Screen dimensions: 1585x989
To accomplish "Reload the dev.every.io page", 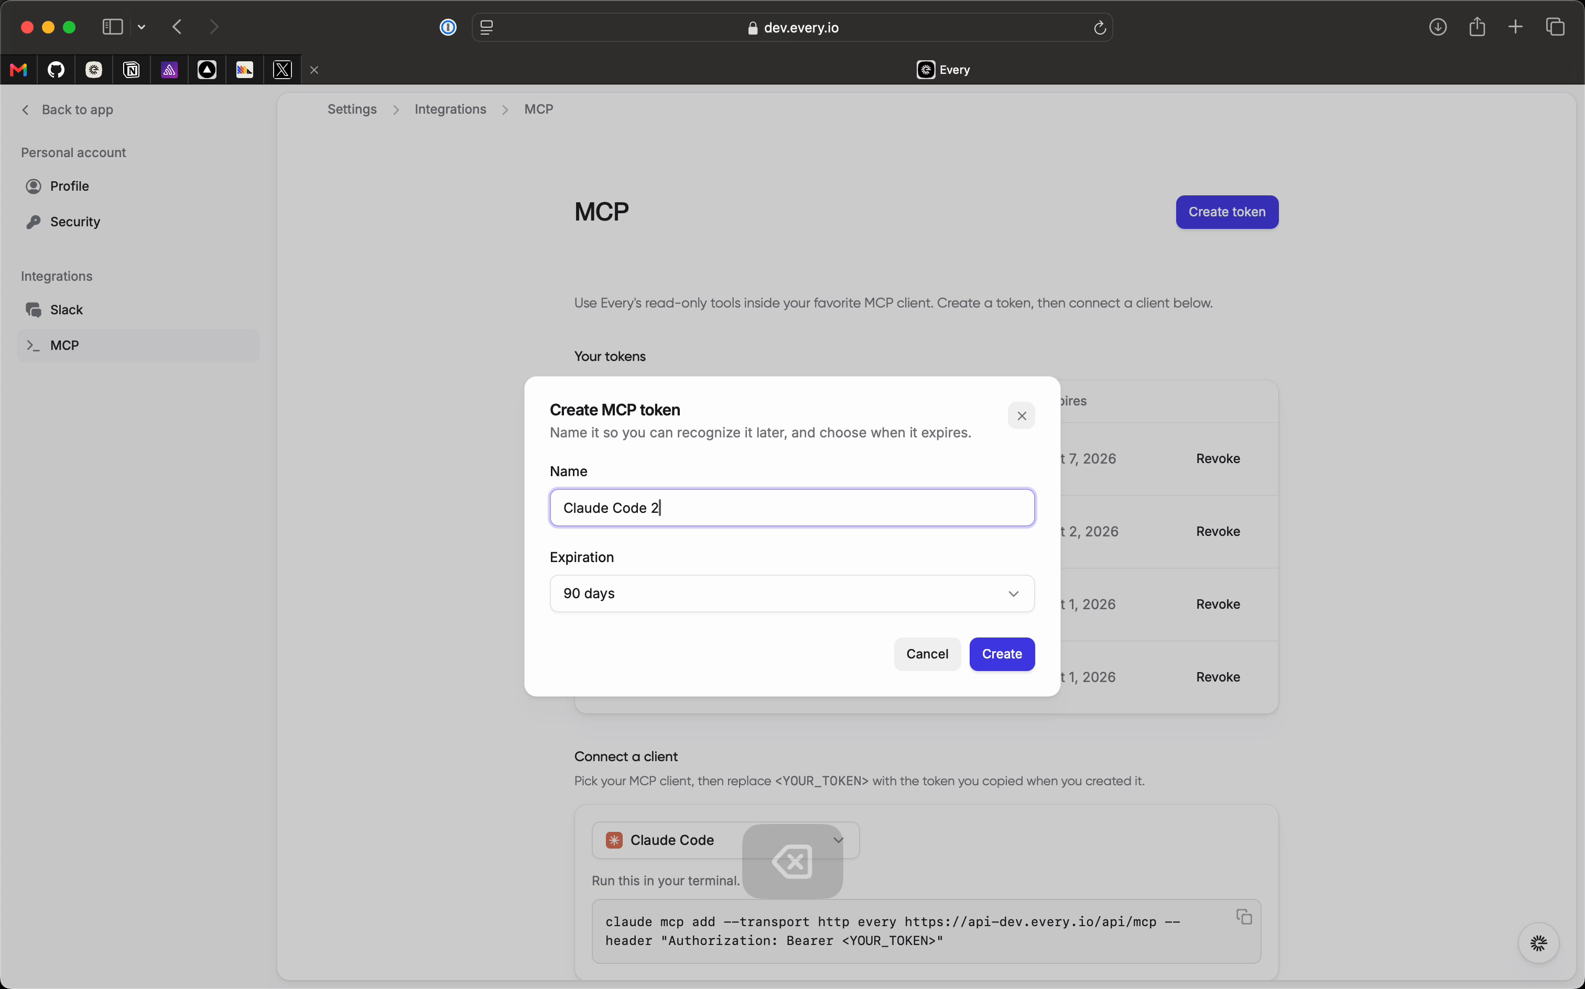I will coord(1100,27).
